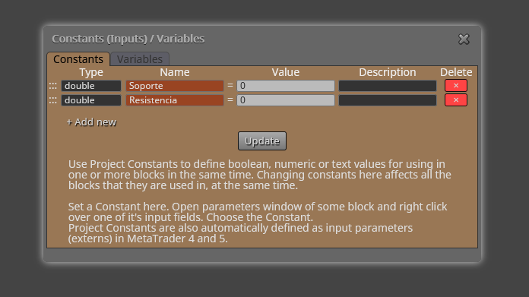Open the type dropdown for Resistencia
This screenshot has width=529, height=297.
(x=91, y=100)
